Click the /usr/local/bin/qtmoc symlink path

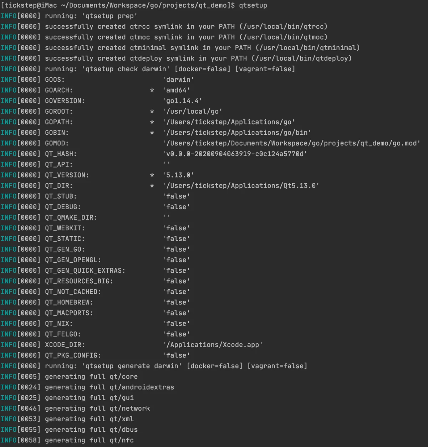pos(283,37)
